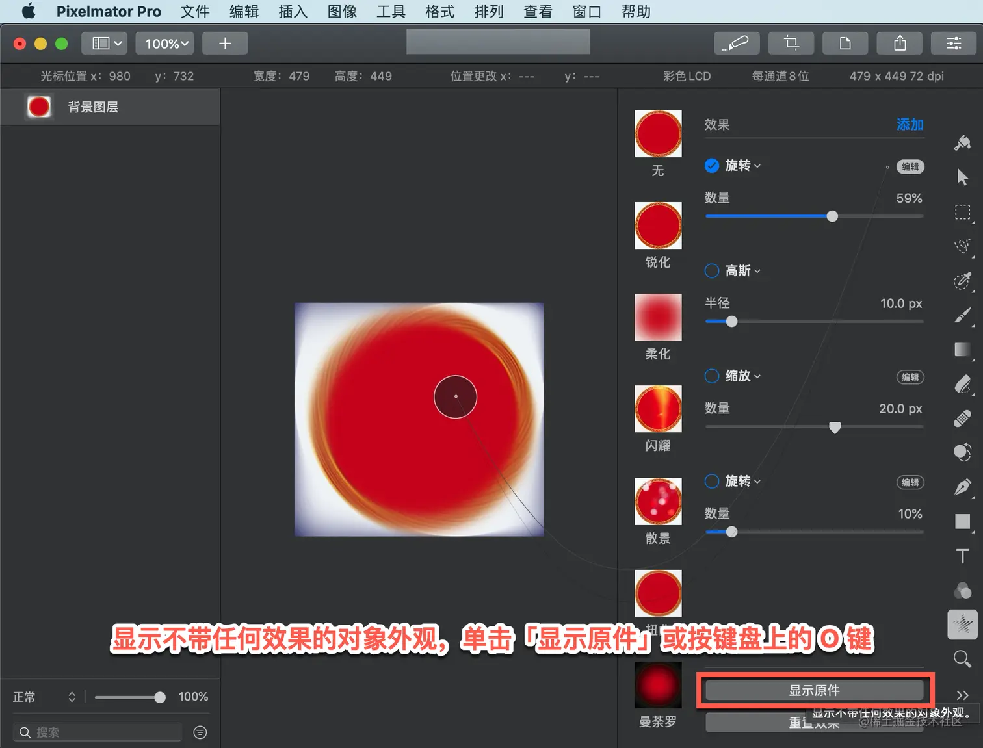983x748 pixels.
Task: Click the layer filter icon beside search
Action: pyautogui.click(x=200, y=732)
